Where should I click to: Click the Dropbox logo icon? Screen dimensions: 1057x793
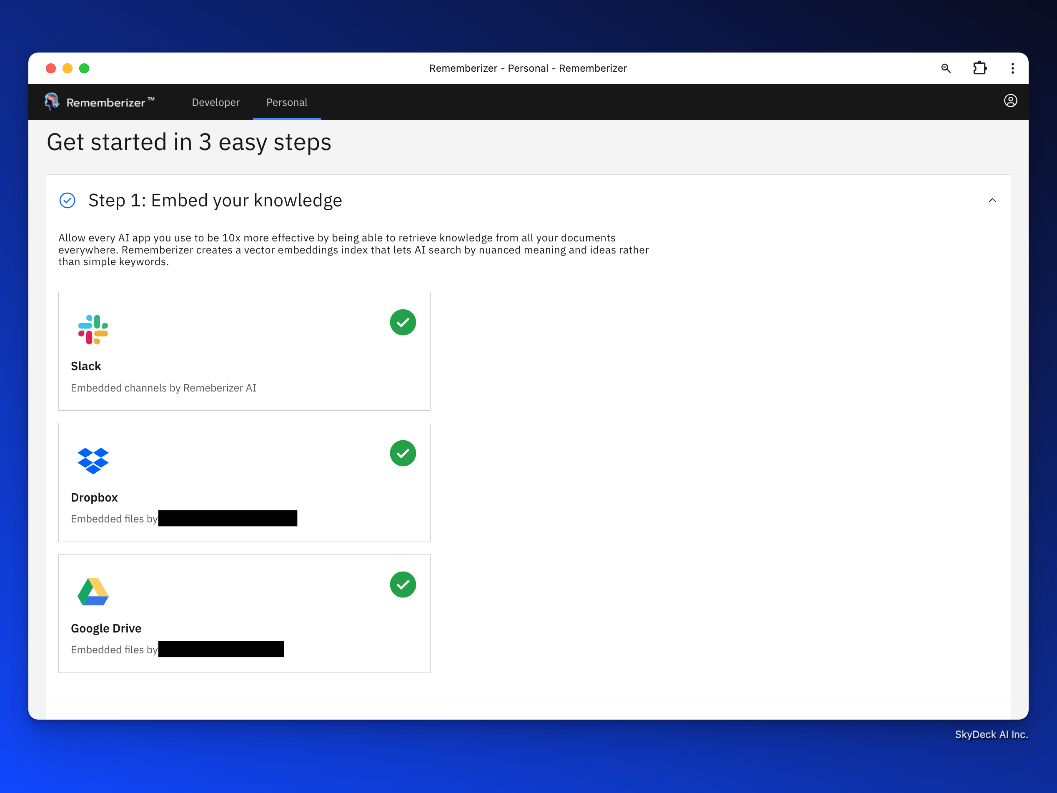click(x=93, y=460)
